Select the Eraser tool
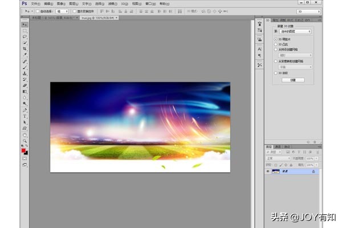 (25, 85)
